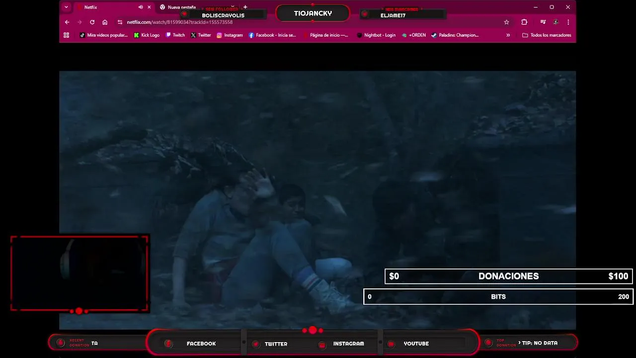Open the Todos los marcadores folder
636x358 pixels.
[x=547, y=35]
